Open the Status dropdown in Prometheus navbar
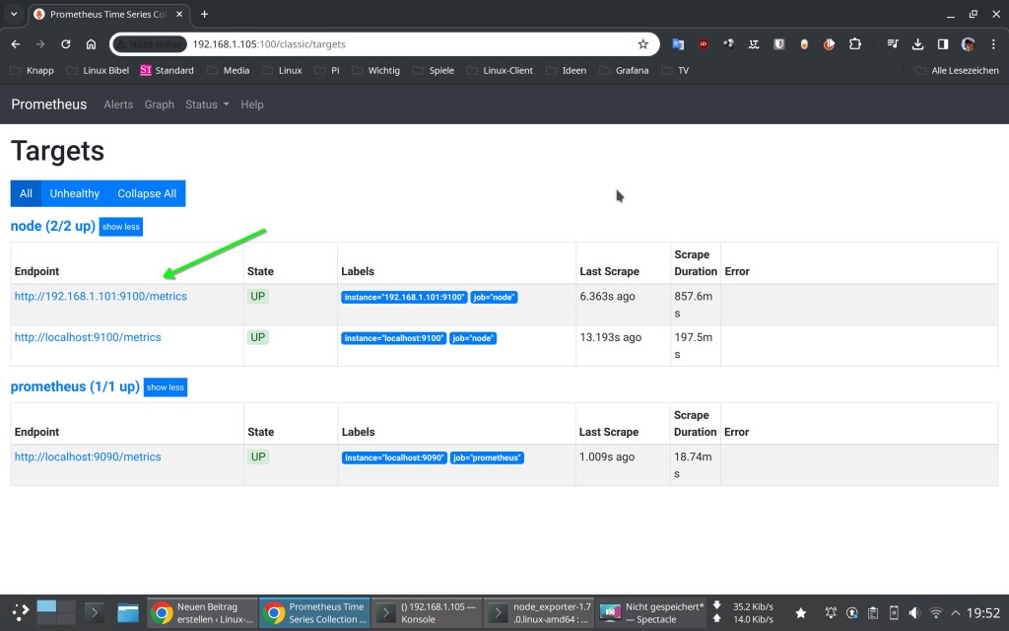Viewport: 1009px width, 631px height. coord(207,105)
